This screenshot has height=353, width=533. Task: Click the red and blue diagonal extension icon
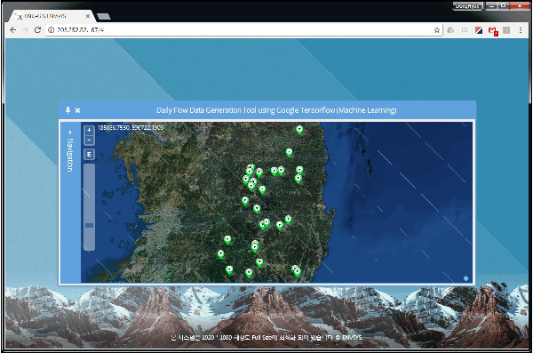click(479, 30)
